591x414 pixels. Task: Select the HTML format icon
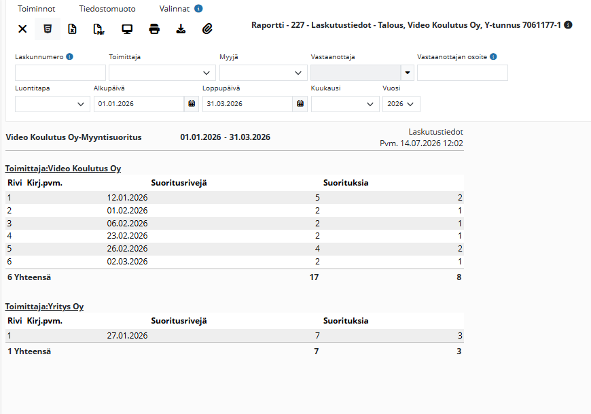48,29
